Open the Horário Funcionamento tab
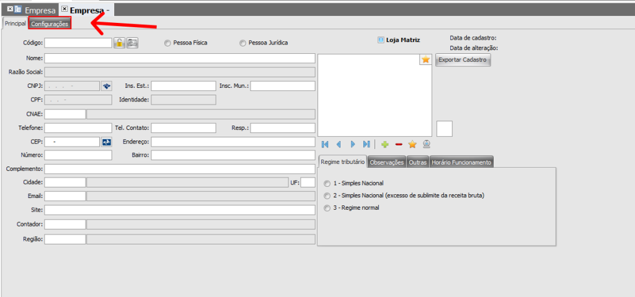This screenshot has width=635, height=297. (461, 162)
